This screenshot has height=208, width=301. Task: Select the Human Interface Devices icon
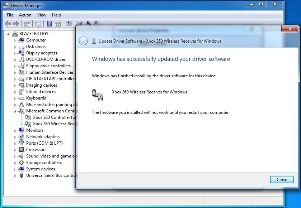(x=21, y=72)
